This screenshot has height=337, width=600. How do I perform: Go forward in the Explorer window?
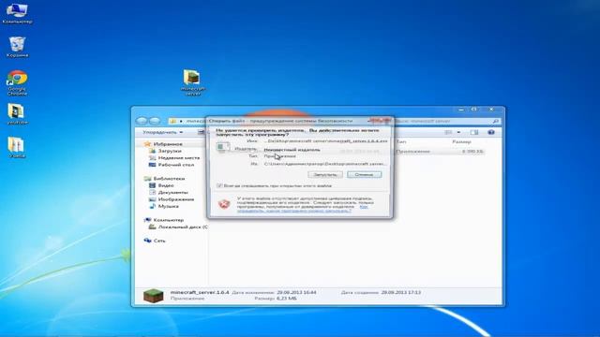155,121
